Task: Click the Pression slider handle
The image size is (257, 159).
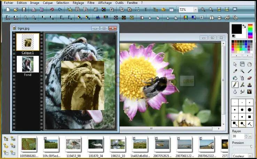Action: coord(251,147)
